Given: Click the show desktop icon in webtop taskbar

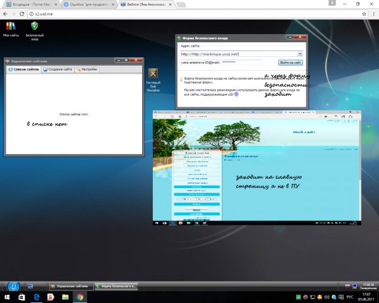Looking at the screenshot, I should point(30,287).
